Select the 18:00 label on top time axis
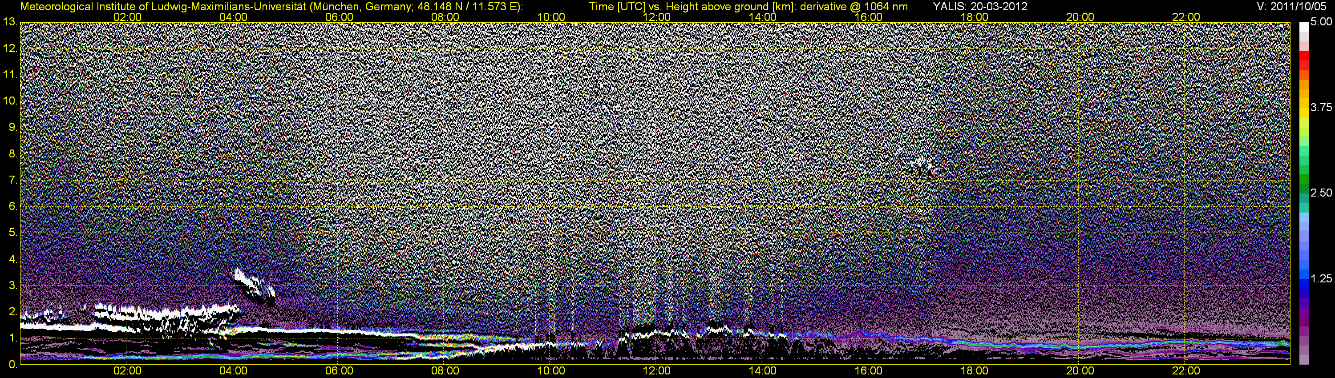This screenshot has width=1335, height=378. pyautogui.click(x=974, y=17)
